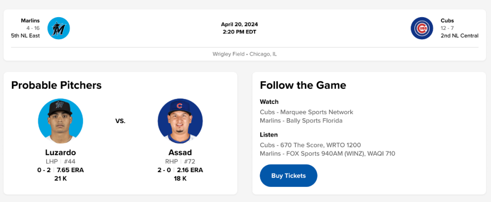Click Probable Pitchers heading

(56, 85)
